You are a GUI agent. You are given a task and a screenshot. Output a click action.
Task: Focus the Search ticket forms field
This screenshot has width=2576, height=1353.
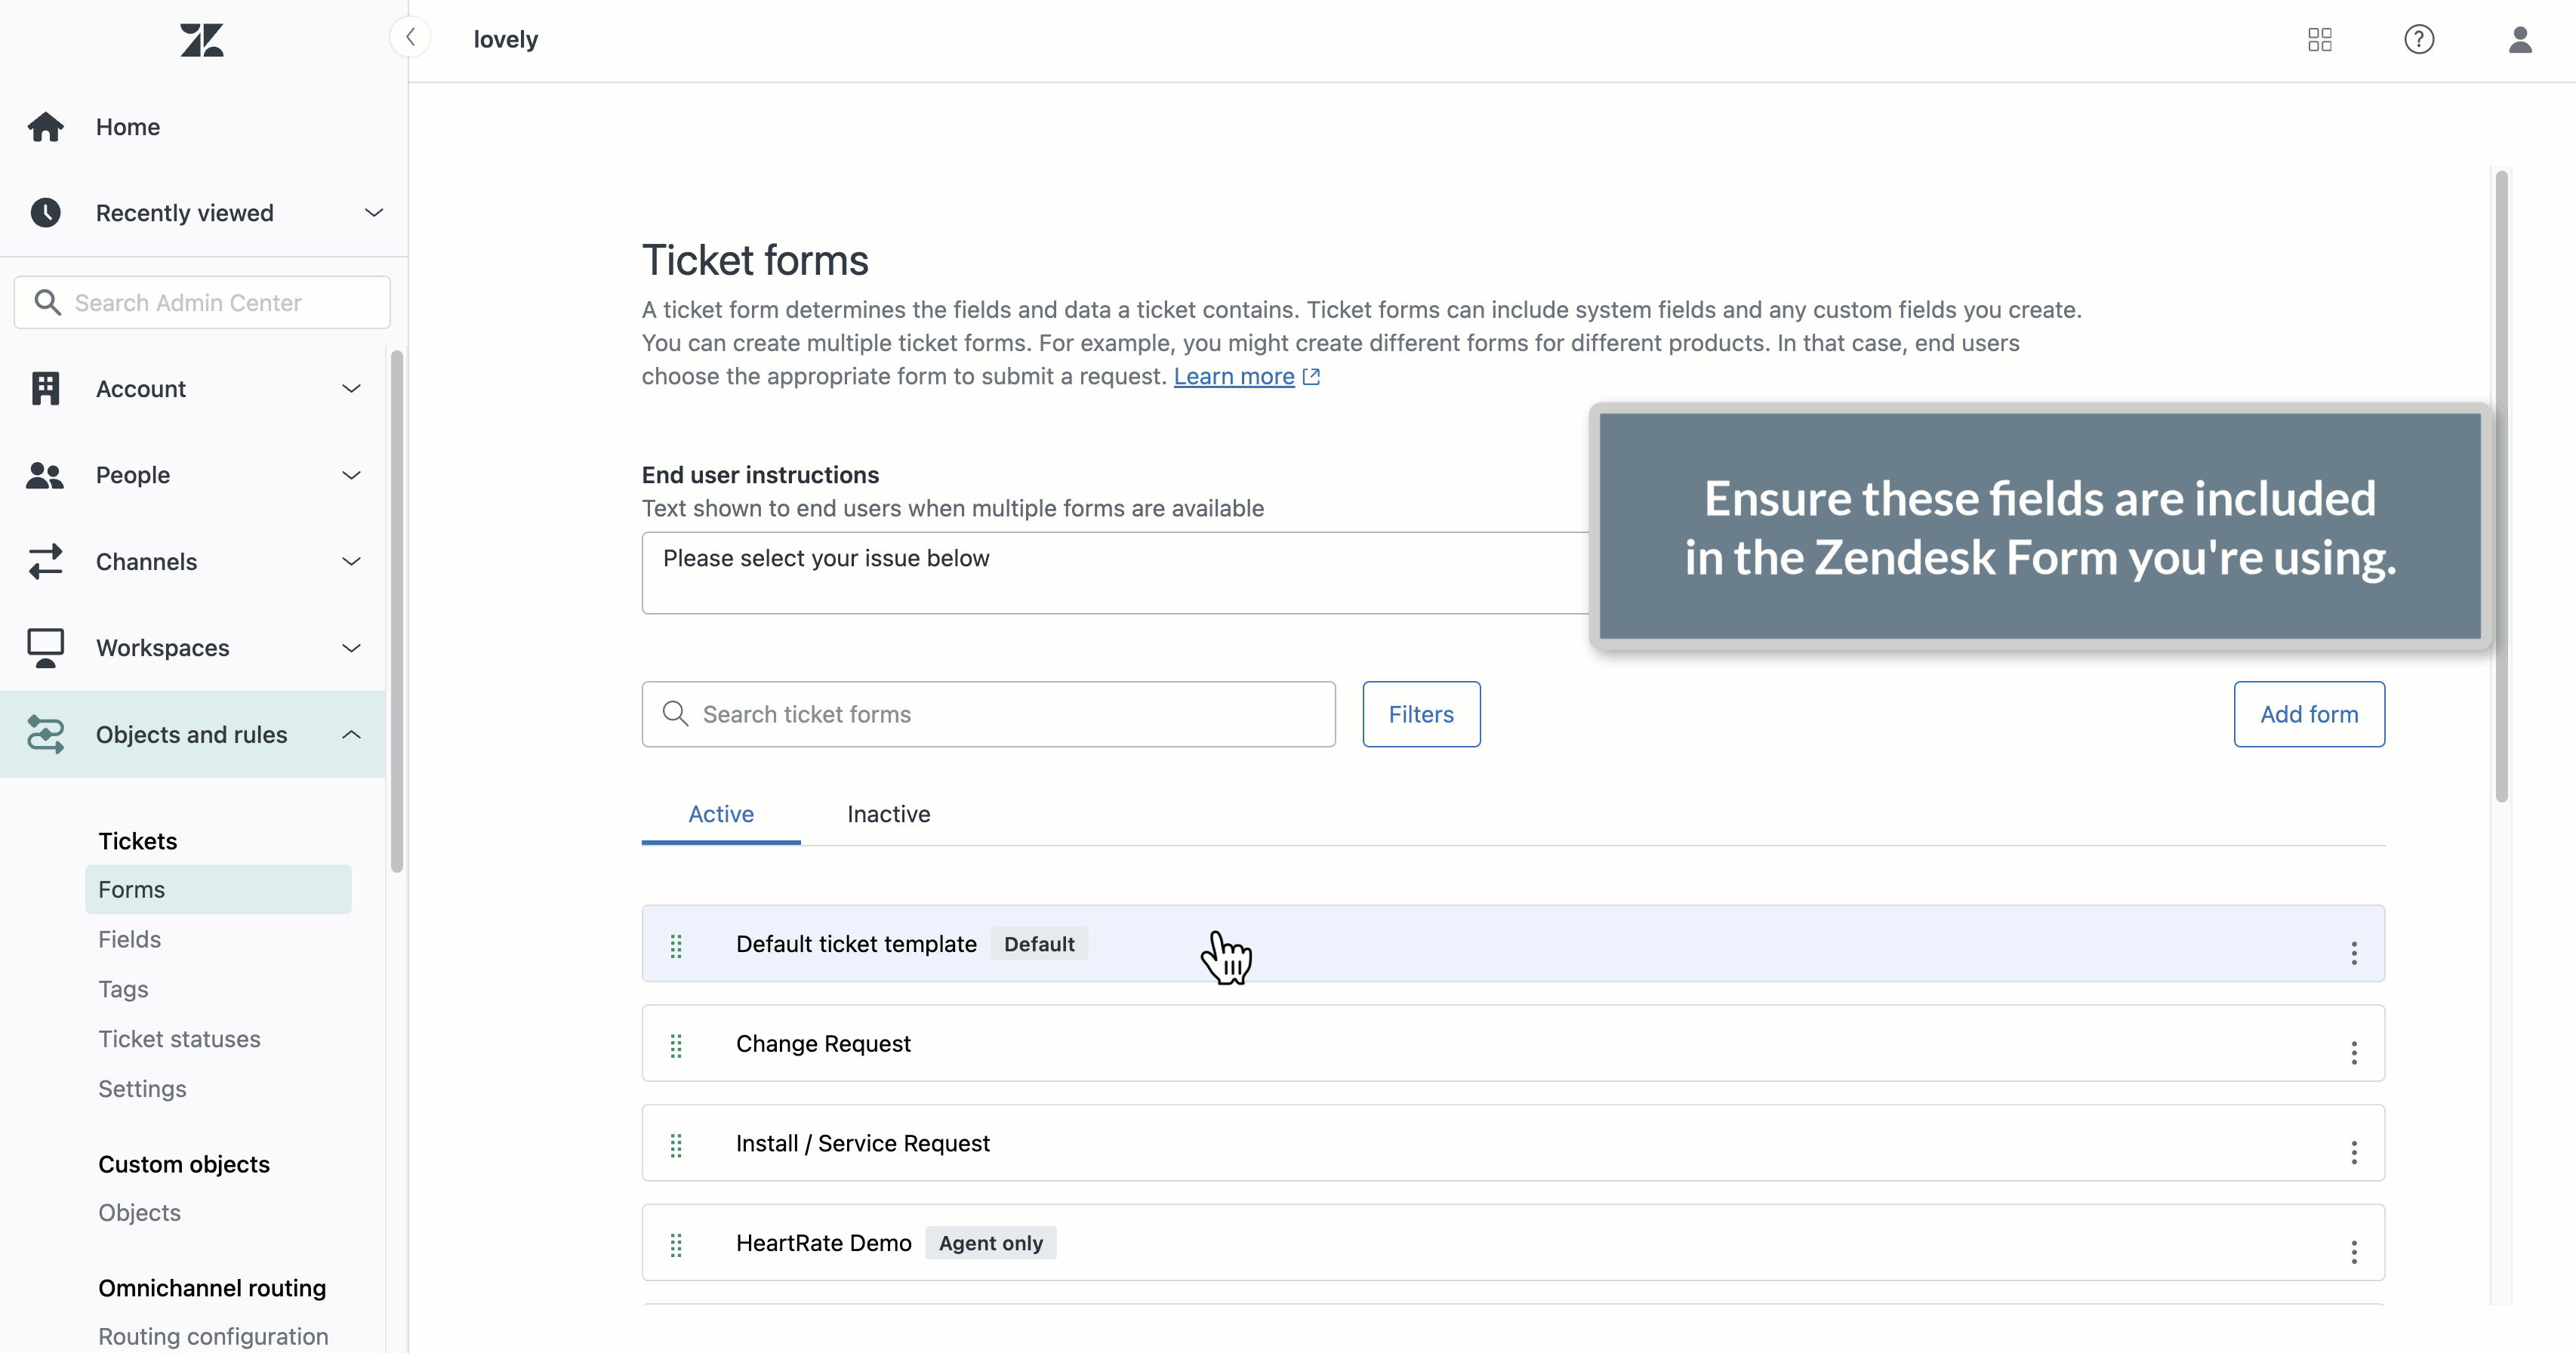[x=988, y=714]
